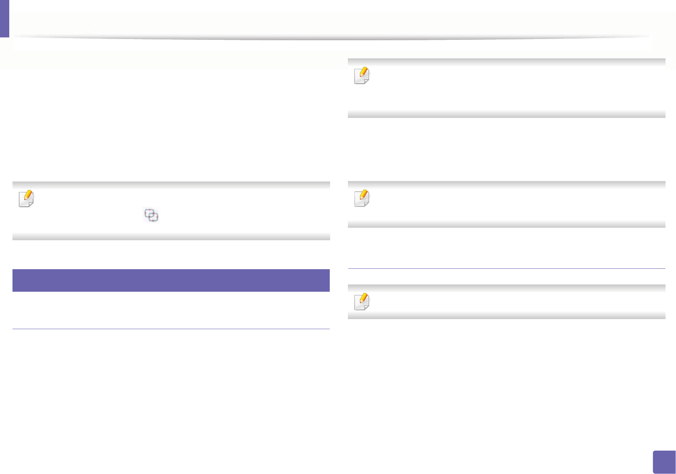Click the thin divider line below purple heading bar

pos(171,329)
